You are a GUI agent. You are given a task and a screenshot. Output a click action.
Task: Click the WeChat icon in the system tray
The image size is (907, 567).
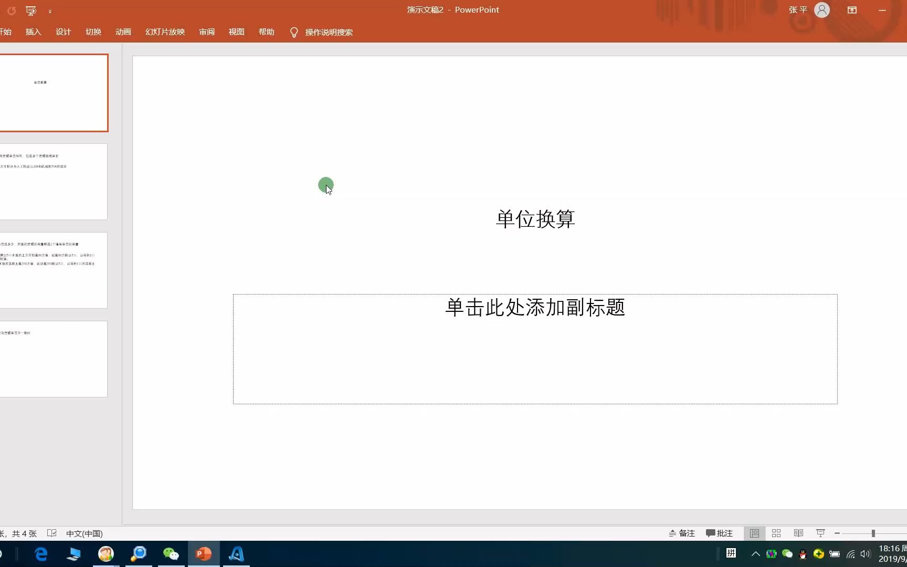(x=787, y=554)
